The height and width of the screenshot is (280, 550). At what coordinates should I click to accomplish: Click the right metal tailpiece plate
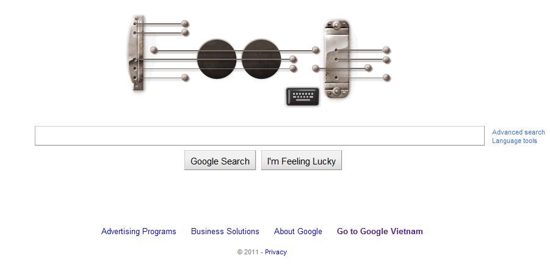tap(337, 59)
